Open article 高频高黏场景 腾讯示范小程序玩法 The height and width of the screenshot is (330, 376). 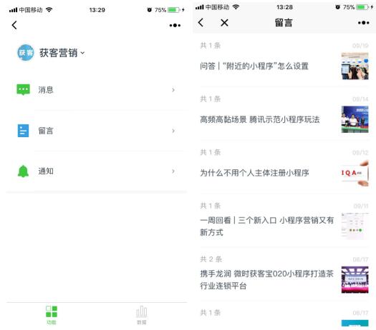260,119
